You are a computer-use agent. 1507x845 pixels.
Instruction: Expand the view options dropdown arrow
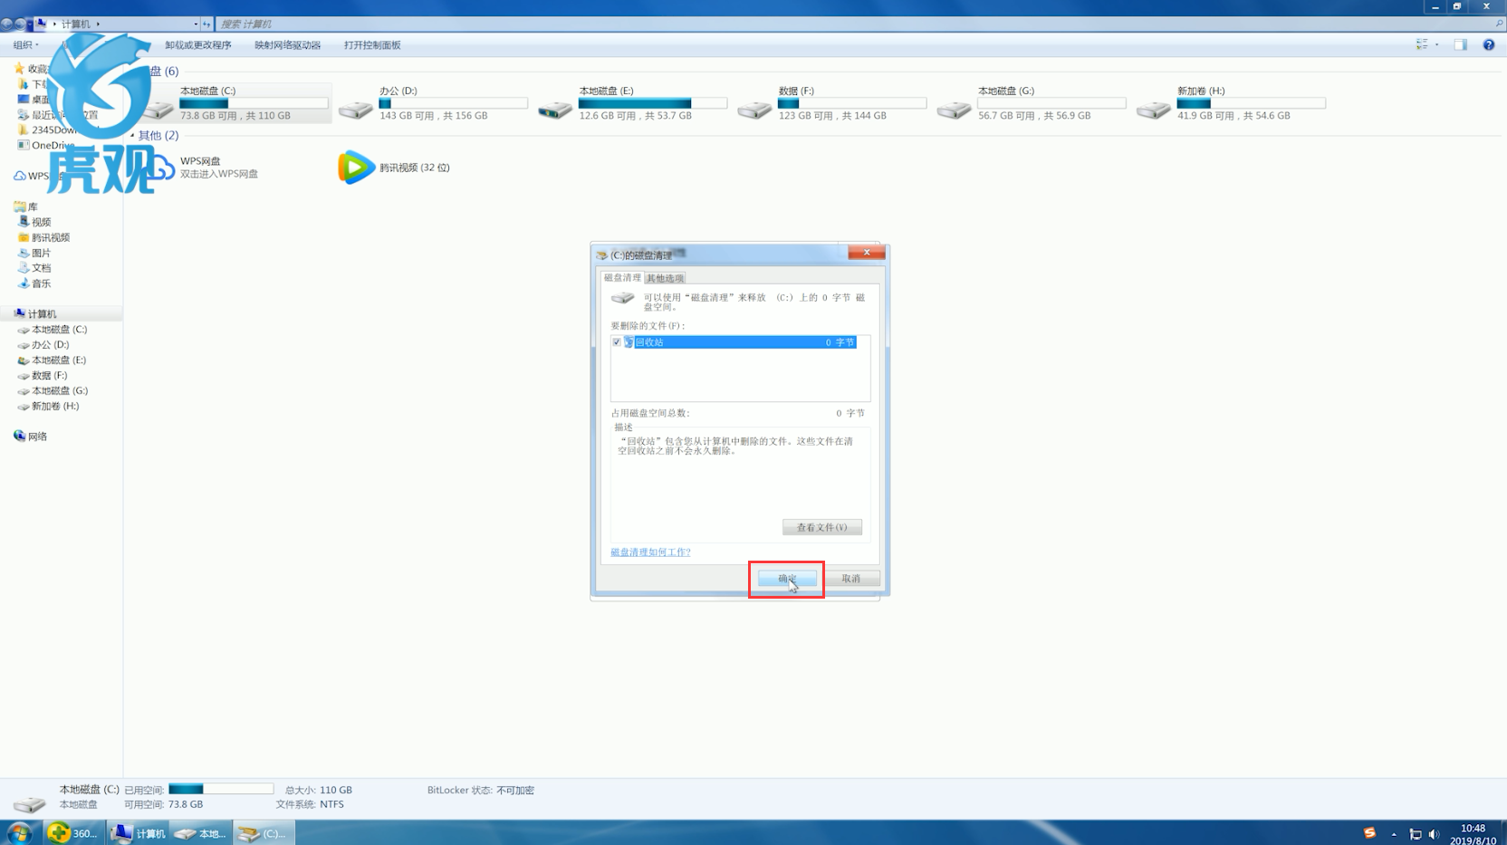pyautogui.click(x=1437, y=44)
